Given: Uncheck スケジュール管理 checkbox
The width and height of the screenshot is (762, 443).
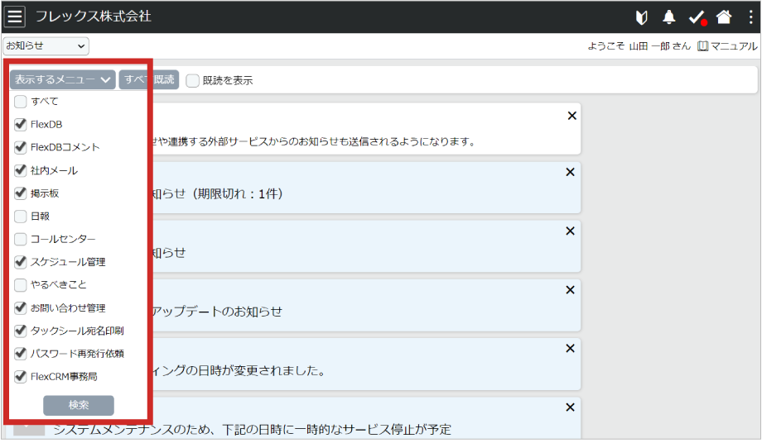Looking at the screenshot, I should click(x=21, y=262).
